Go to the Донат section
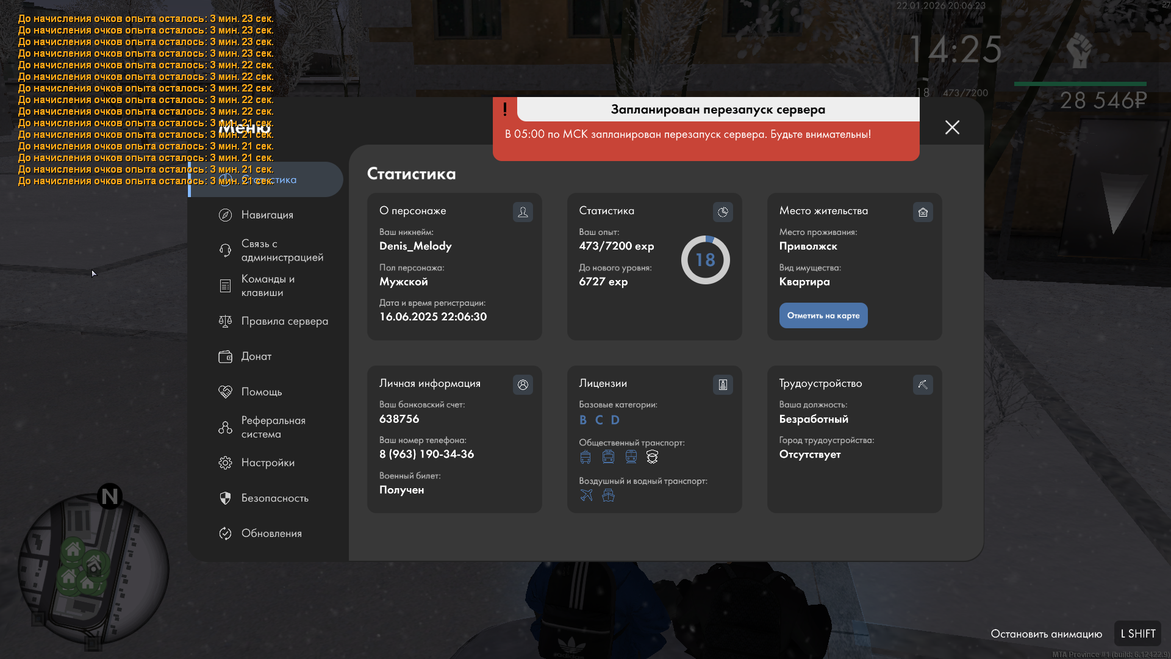Viewport: 1171px width, 659px height. pos(256,356)
